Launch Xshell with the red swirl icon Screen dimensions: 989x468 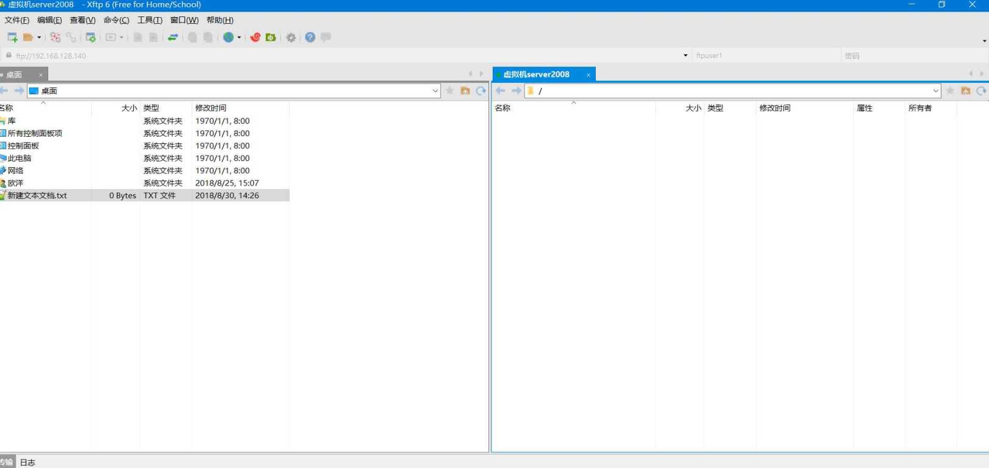[255, 37]
